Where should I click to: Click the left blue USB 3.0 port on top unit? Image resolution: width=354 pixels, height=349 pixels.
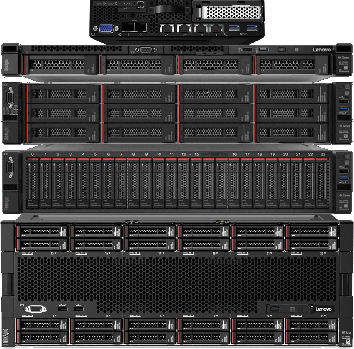click(234, 28)
